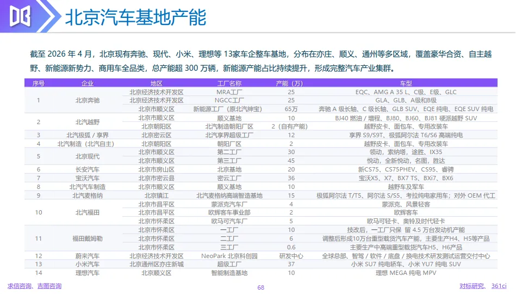Click the intro paragraph starting 截至 2026
The width and height of the screenshot is (522, 294).
pyautogui.click(x=260, y=61)
